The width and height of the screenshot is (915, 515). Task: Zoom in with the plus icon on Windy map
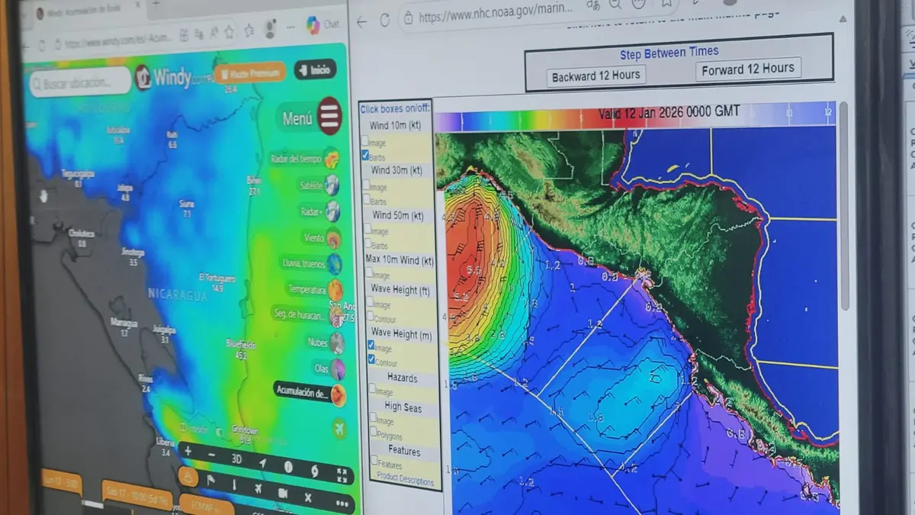(x=188, y=452)
